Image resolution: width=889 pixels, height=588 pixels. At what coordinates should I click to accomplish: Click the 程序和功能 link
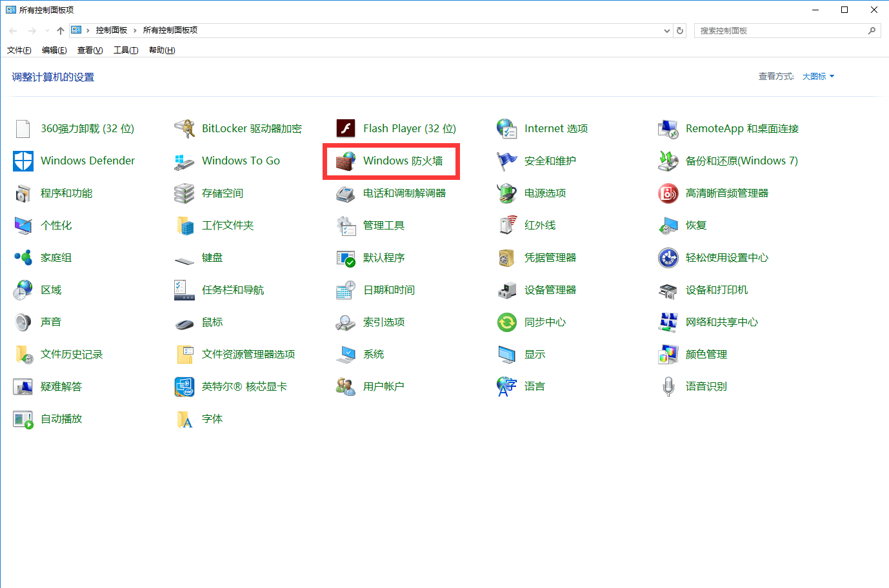(x=66, y=193)
